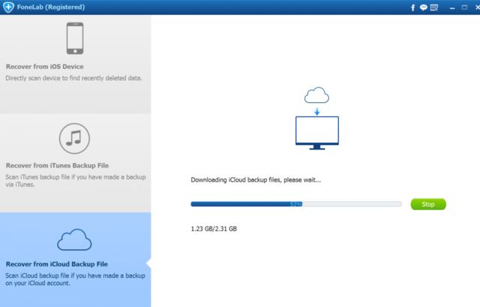Stop the iCloud backup download
Image resolution: width=480 pixels, height=307 pixels.
pyautogui.click(x=428, y=204)
